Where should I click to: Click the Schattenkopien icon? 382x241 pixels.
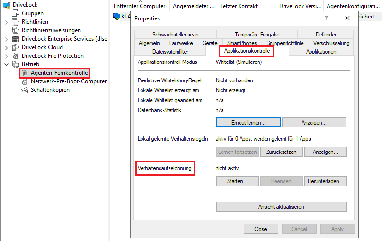pos(25,90)
